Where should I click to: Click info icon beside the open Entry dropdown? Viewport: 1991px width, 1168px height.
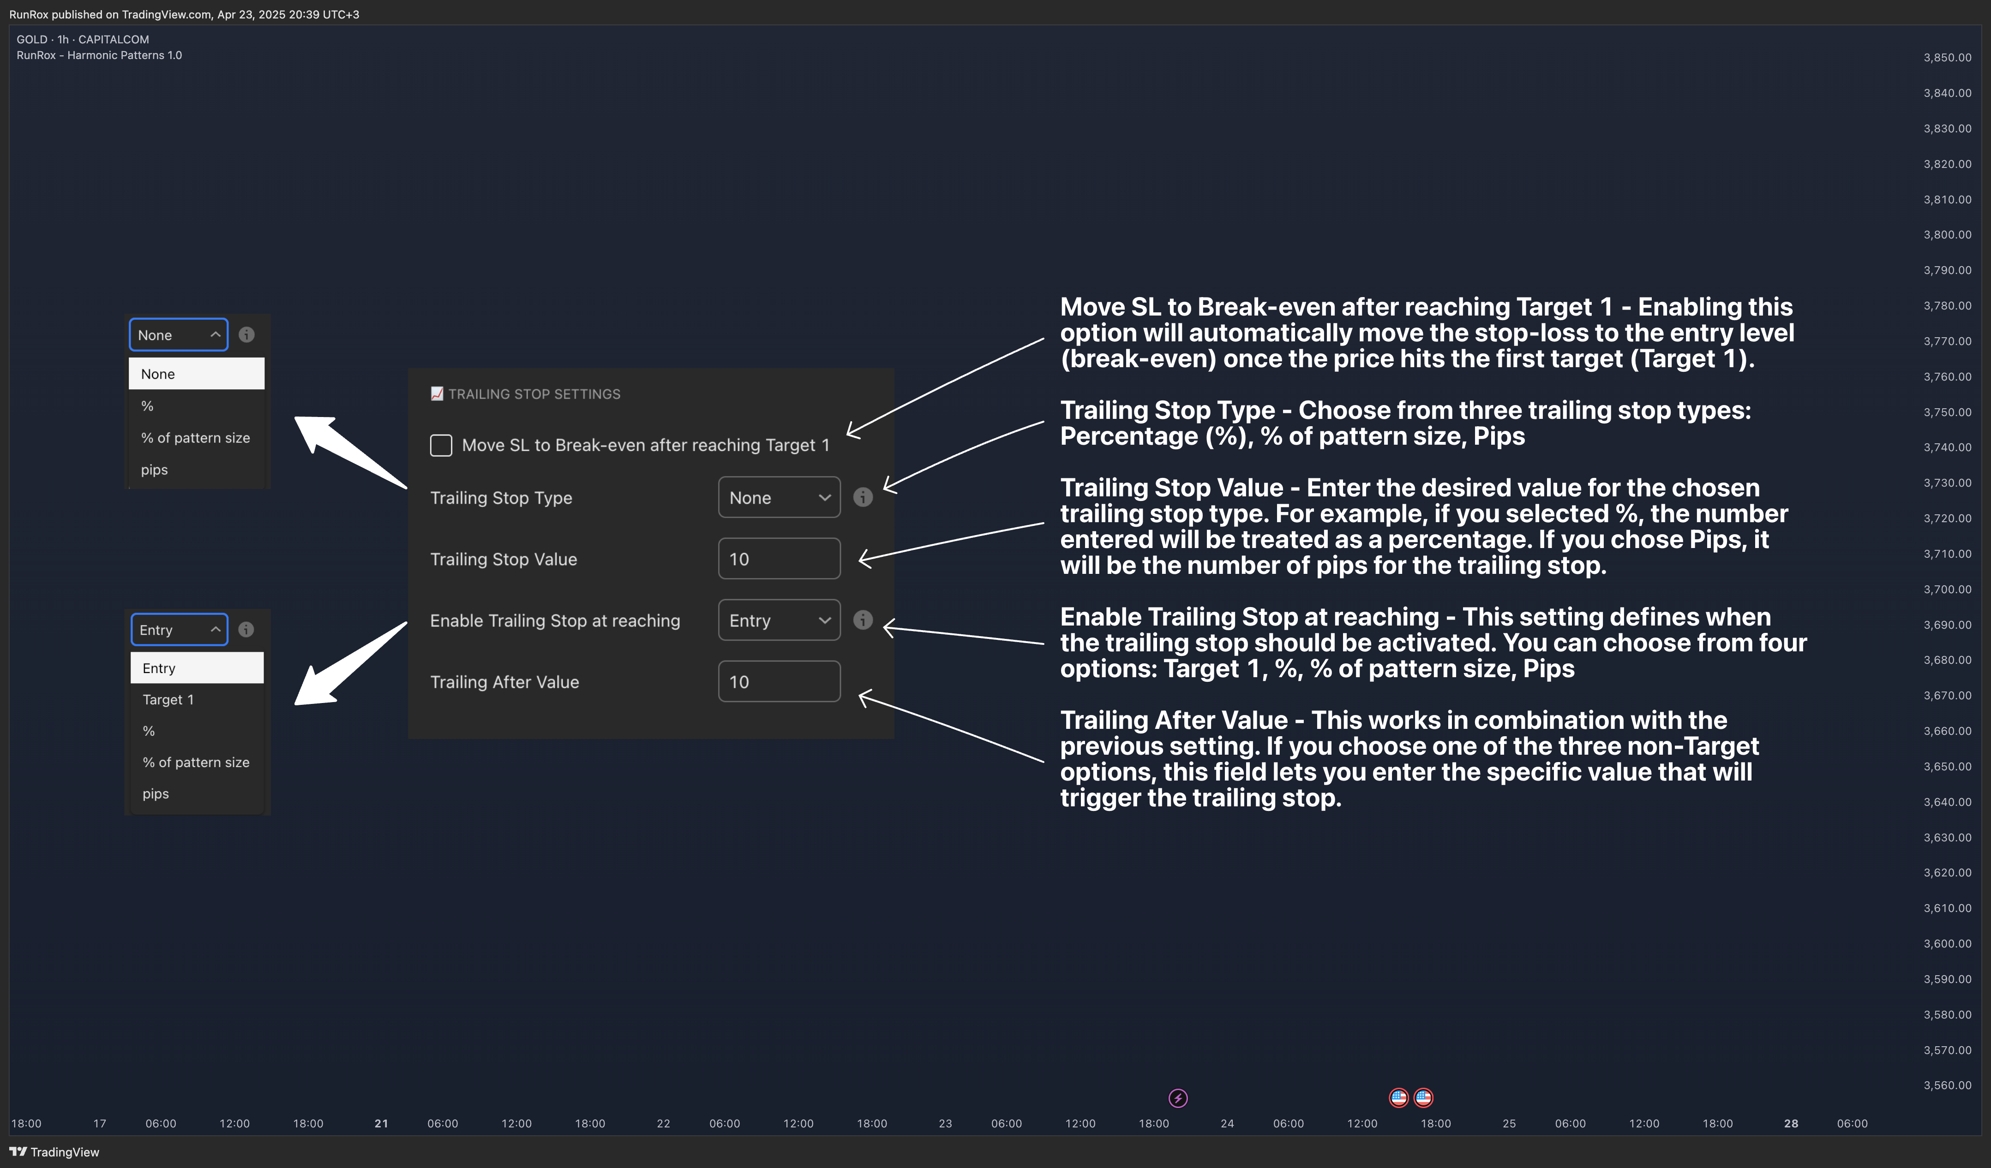pyautogui.click(x=246, y=629)
